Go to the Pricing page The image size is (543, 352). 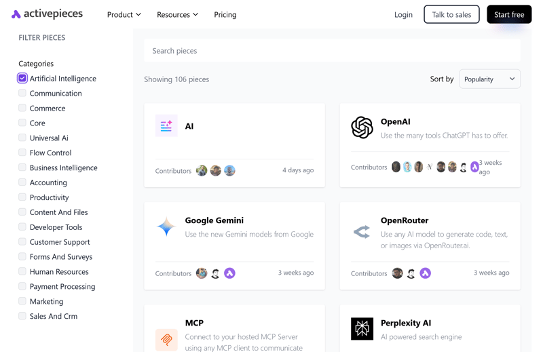[x=225, y=14]
